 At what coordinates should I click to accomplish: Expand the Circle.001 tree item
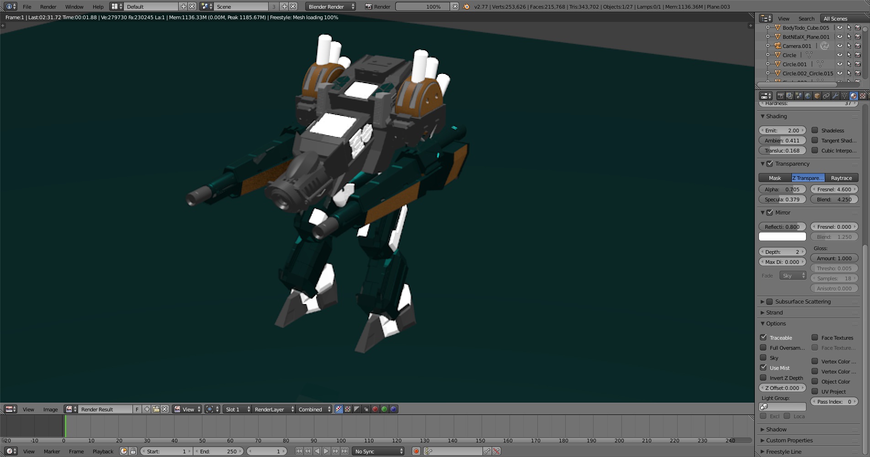coord(768,64)
